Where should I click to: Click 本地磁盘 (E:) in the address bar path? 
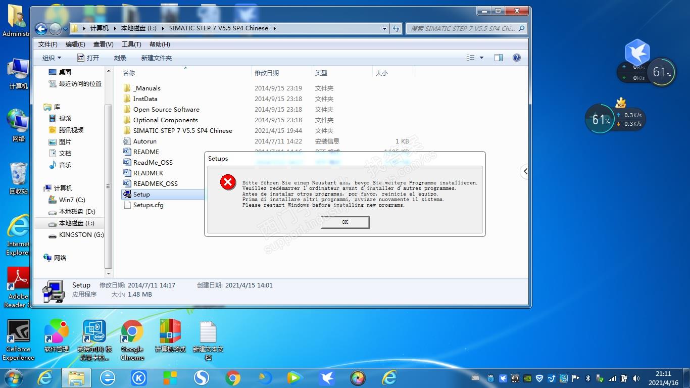point(138,28)
